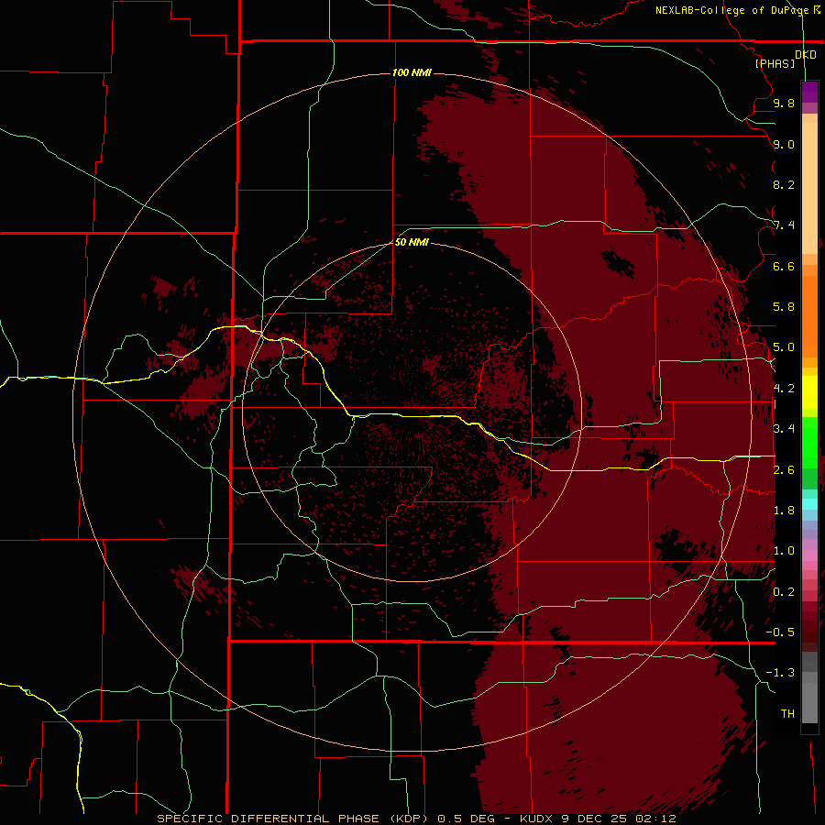Image resolution: width=825 pixels, height=825 pixels.
Task: Click the 5.8 legend value
Action: 784,306
